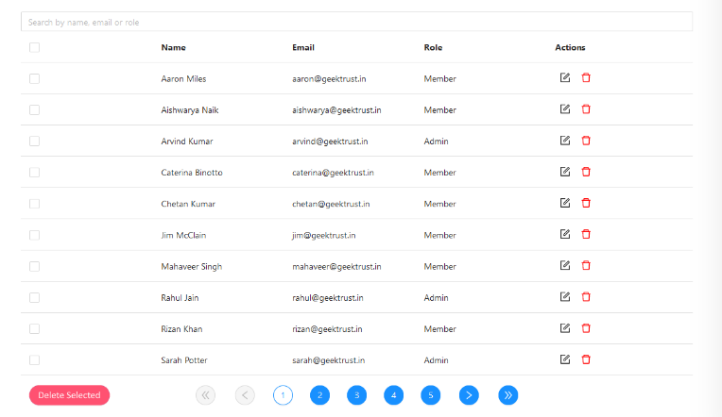722x417 pixels.
Task: Click email rizan@geektrust.in
Action: coord(327,328)
